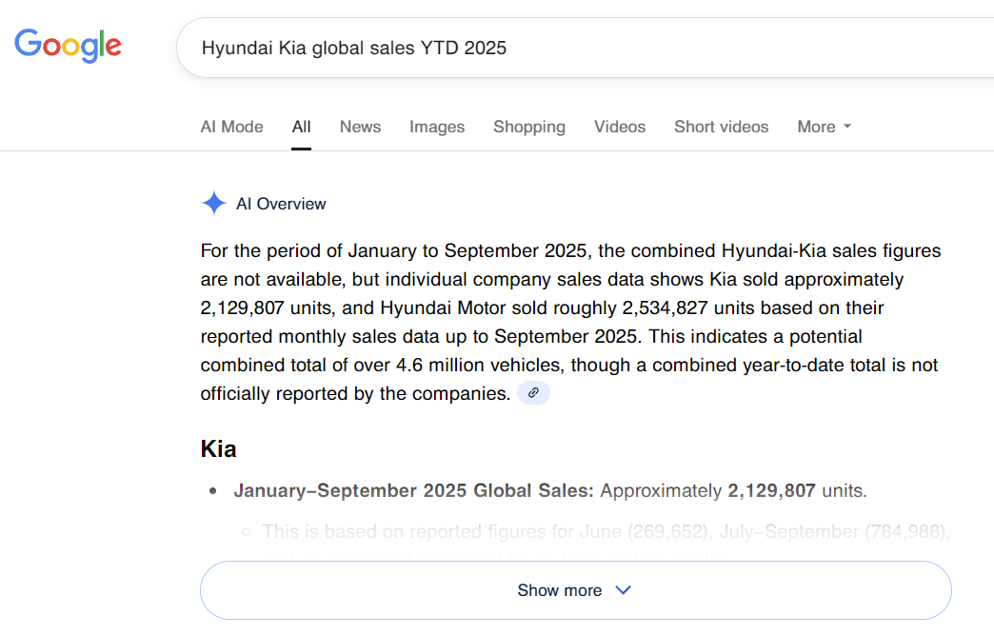Click the down chevron beside Show more
This screenshot has width=994, height=635.
pos(624,590)
